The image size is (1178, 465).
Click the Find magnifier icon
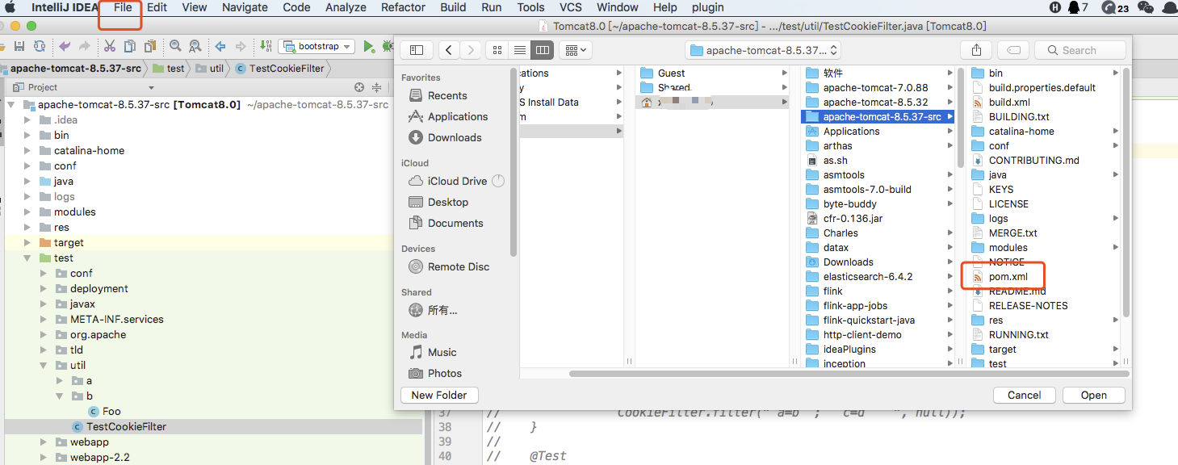175,47
